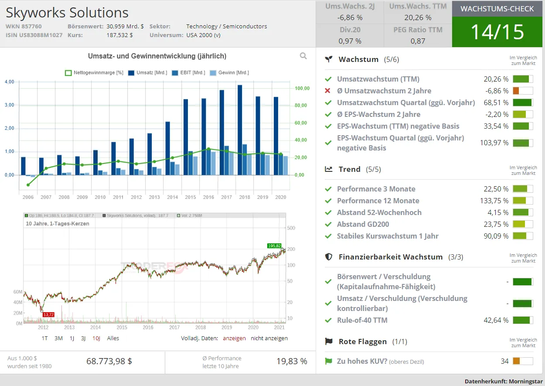Show the Alles full-history timeframe
Viewport: 545px width, 386px height.
coord(113,338)
